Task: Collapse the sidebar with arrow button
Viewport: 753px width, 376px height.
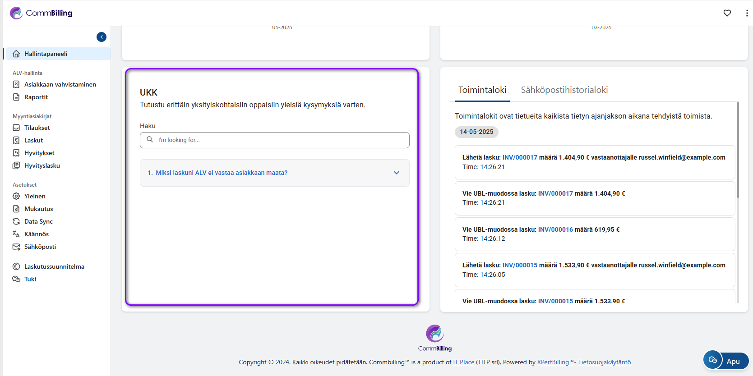Action: (102, 37)
